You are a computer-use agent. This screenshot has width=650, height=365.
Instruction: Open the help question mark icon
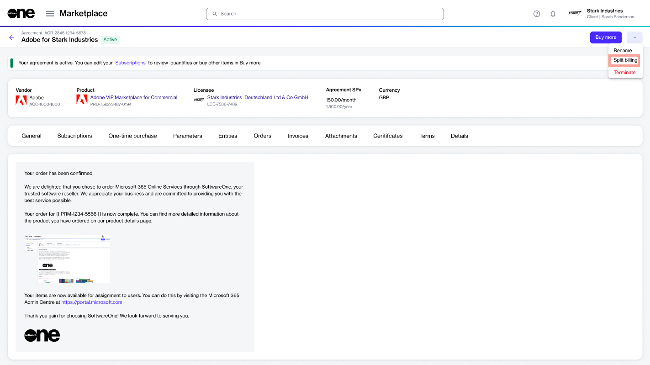pos(537,14)
